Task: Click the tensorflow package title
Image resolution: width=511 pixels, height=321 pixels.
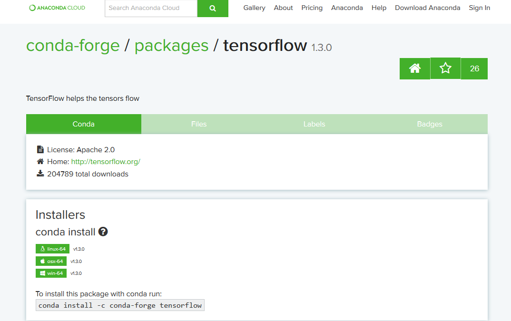Action: click(265, 45)
